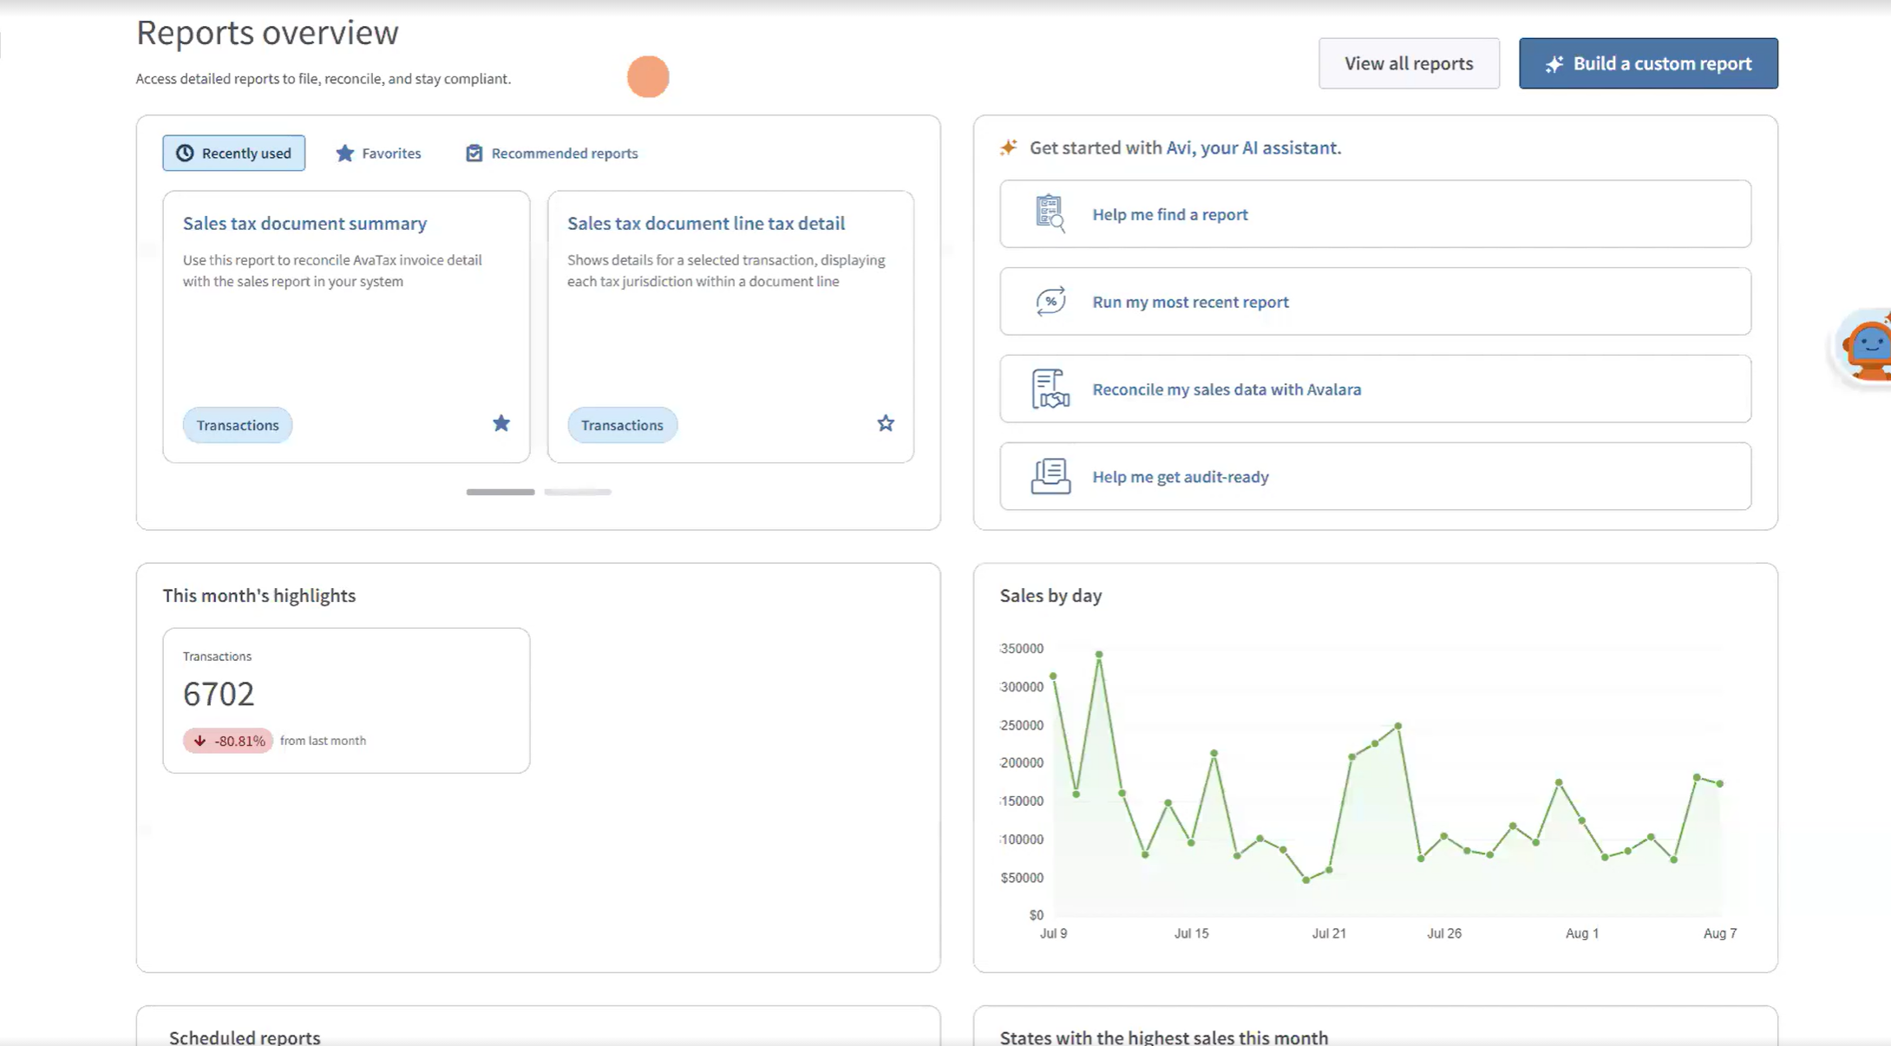
Task: Click the clock icon on Recently used
Action: pyautogui.click(x=185, y=154)
